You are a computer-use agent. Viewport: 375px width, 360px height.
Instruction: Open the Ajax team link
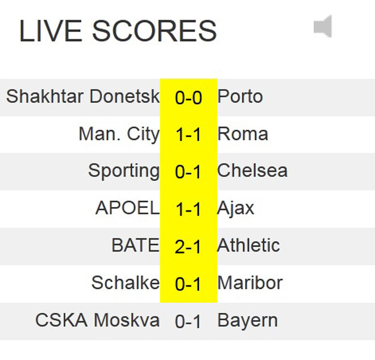236,208
